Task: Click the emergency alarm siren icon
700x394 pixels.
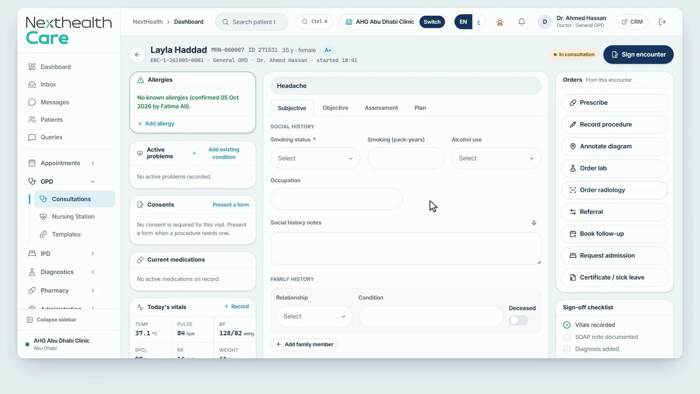Action: [x=500, y=22]
